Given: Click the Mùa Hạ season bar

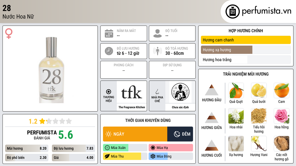Looking at the screenshot, I should point(171,148).
